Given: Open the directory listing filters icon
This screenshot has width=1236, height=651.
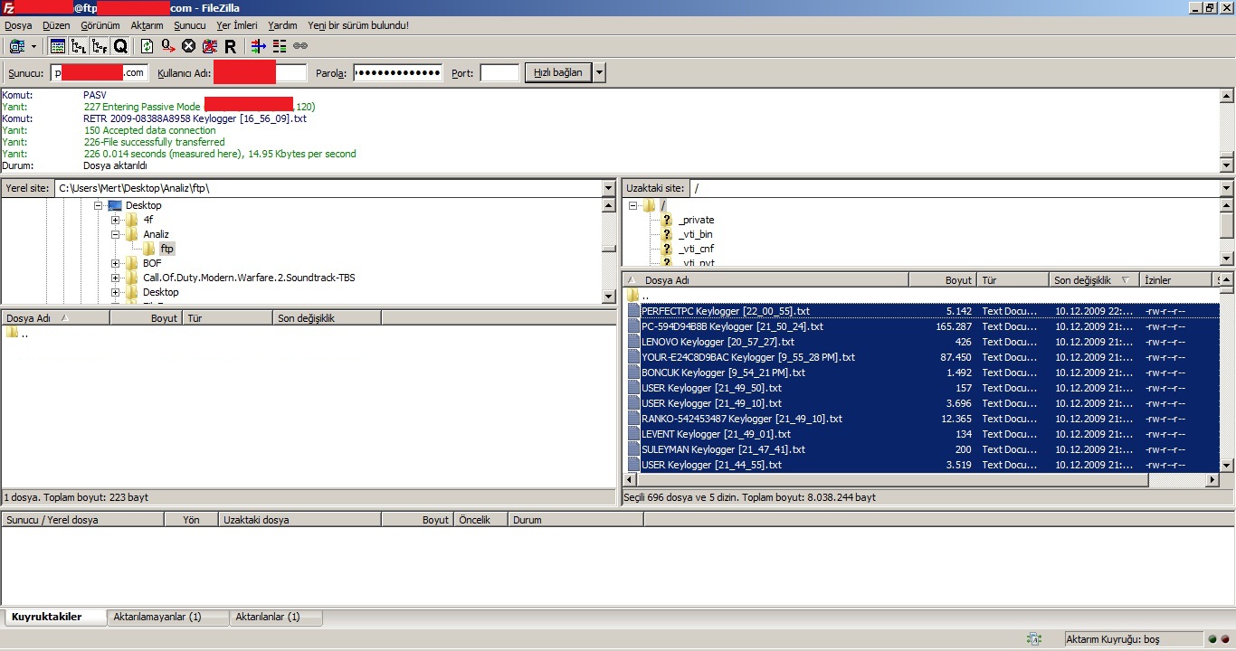Looking at the screenshot, I should click(x=258, y=46).
